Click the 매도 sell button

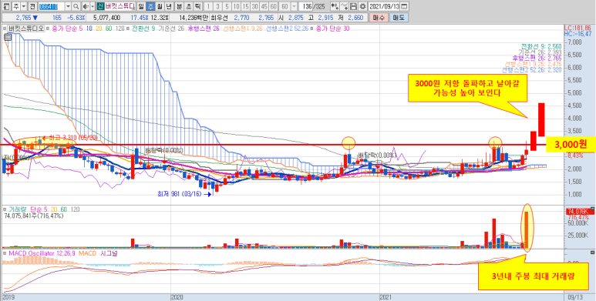pyautogui.click(x=399, y=18)
